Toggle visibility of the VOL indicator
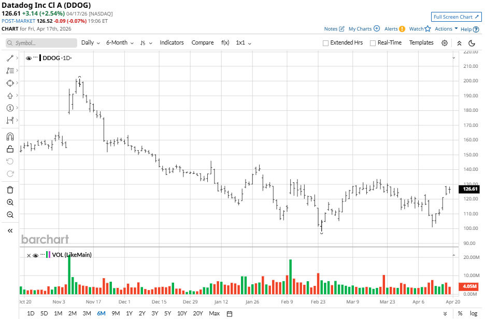 [x=35, y=255]
